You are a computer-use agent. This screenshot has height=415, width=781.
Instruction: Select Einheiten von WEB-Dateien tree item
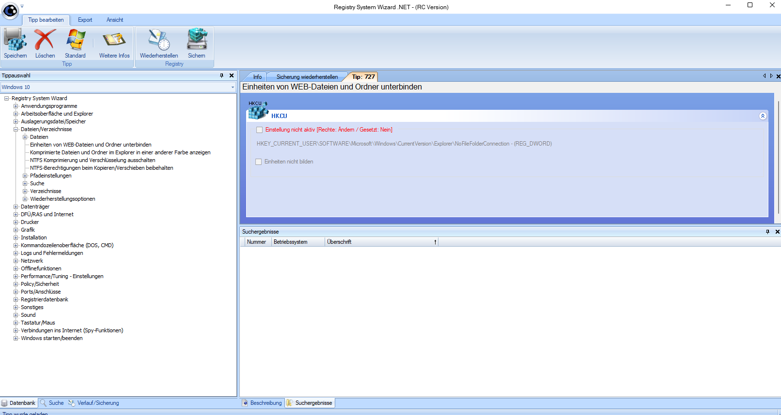pyautogui.click(x=91, y=145)
